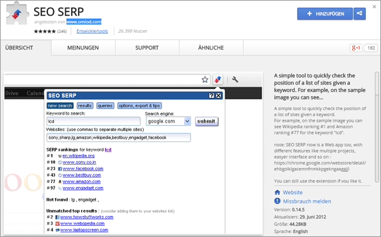Click the Website link in sidebar
The width and height of the screenshot is (381, 237).
(292, 192)
